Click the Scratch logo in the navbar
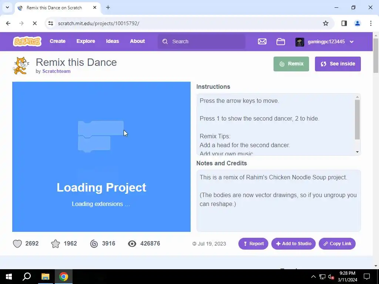Viewport: 379px width, 284px height. pyautogui.click(x=27, y=41)
